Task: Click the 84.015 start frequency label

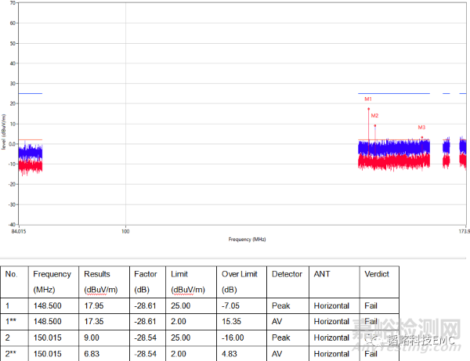Action: 18,231
